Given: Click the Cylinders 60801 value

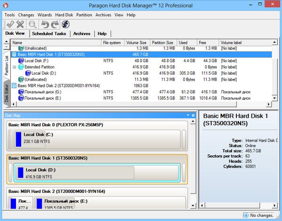Looking at the screenshot, I should [251, 167].
